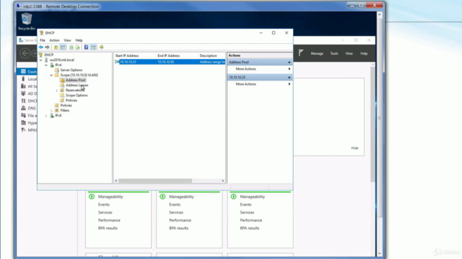Screen dimensions: 462x259
Task: Collapse the Address Pool actions section
Action: [289, 63]
